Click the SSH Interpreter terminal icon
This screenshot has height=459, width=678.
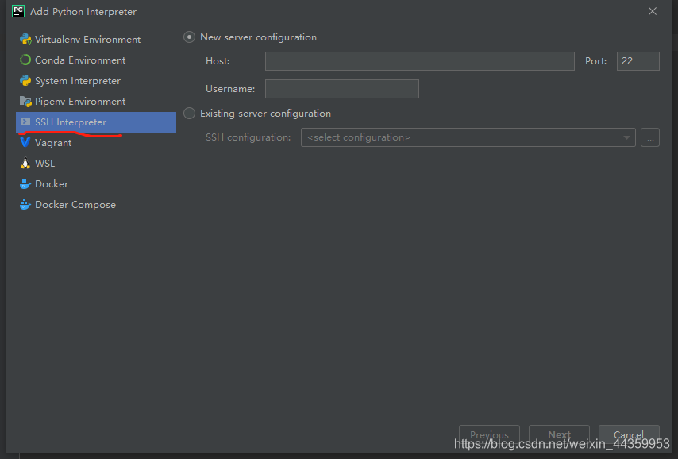[25, 122]
